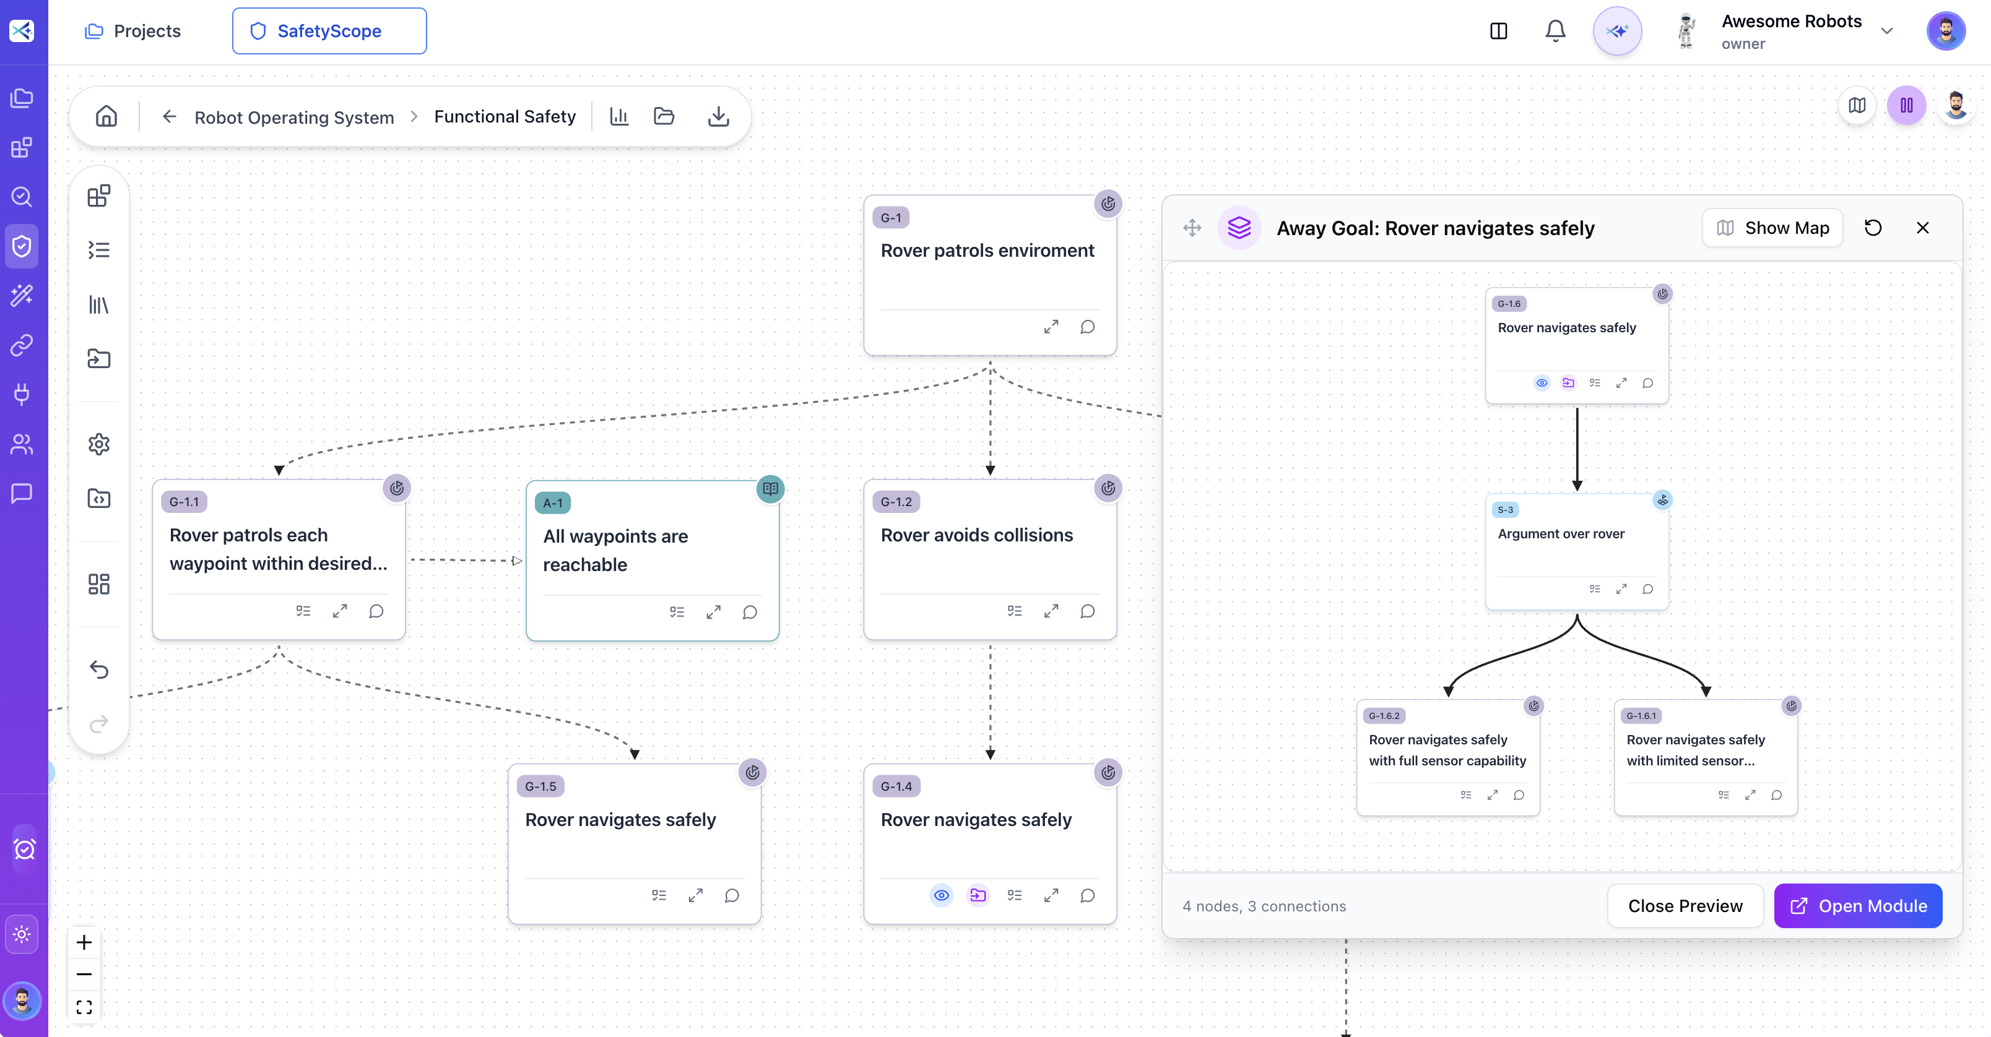Download the Functional Safety diagram

coord(719,116)
